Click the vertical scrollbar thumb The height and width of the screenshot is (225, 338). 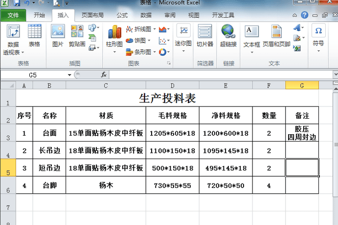point(336,144)
